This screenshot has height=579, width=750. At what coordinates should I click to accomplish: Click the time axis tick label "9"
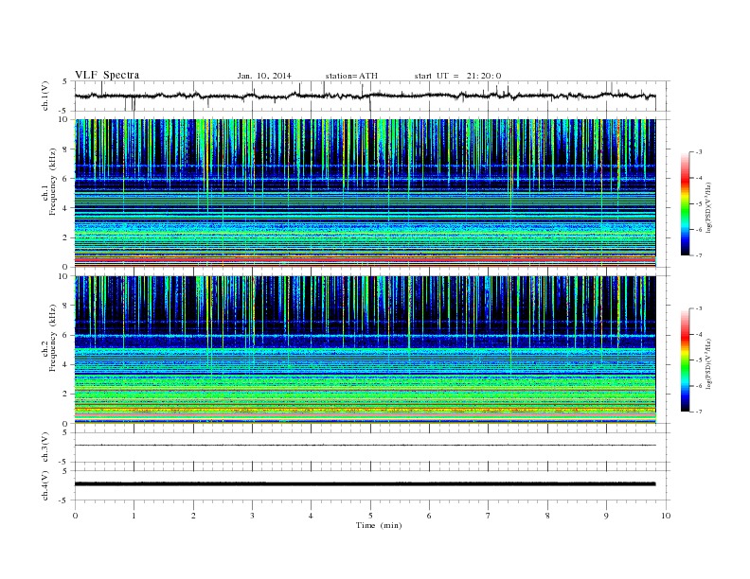coord(606,516)
